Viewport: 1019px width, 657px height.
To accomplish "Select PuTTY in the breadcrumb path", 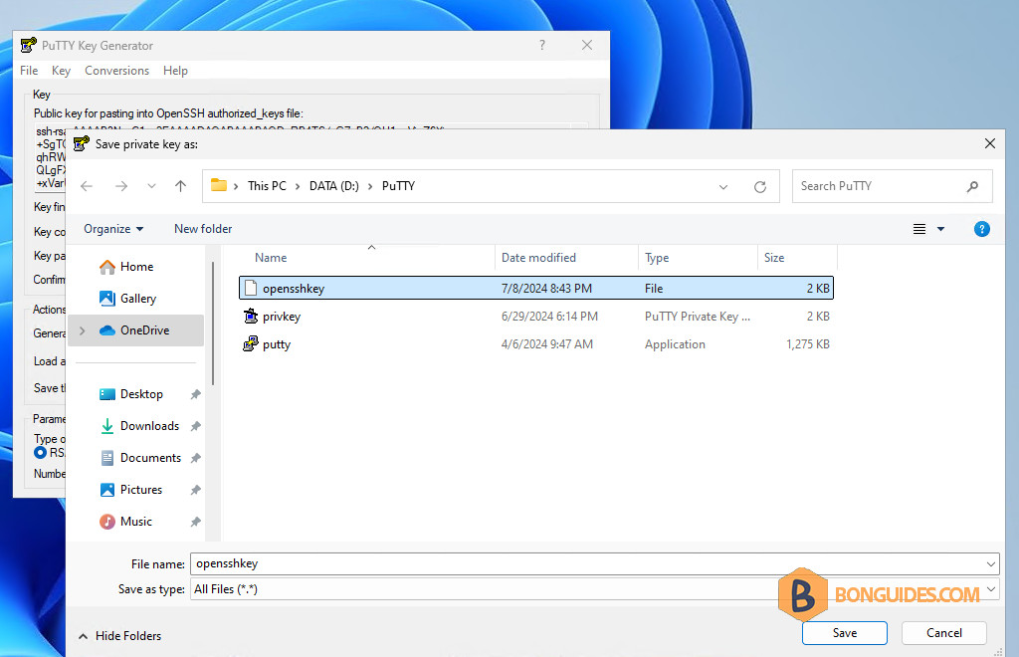I will (x=398, y=186).
